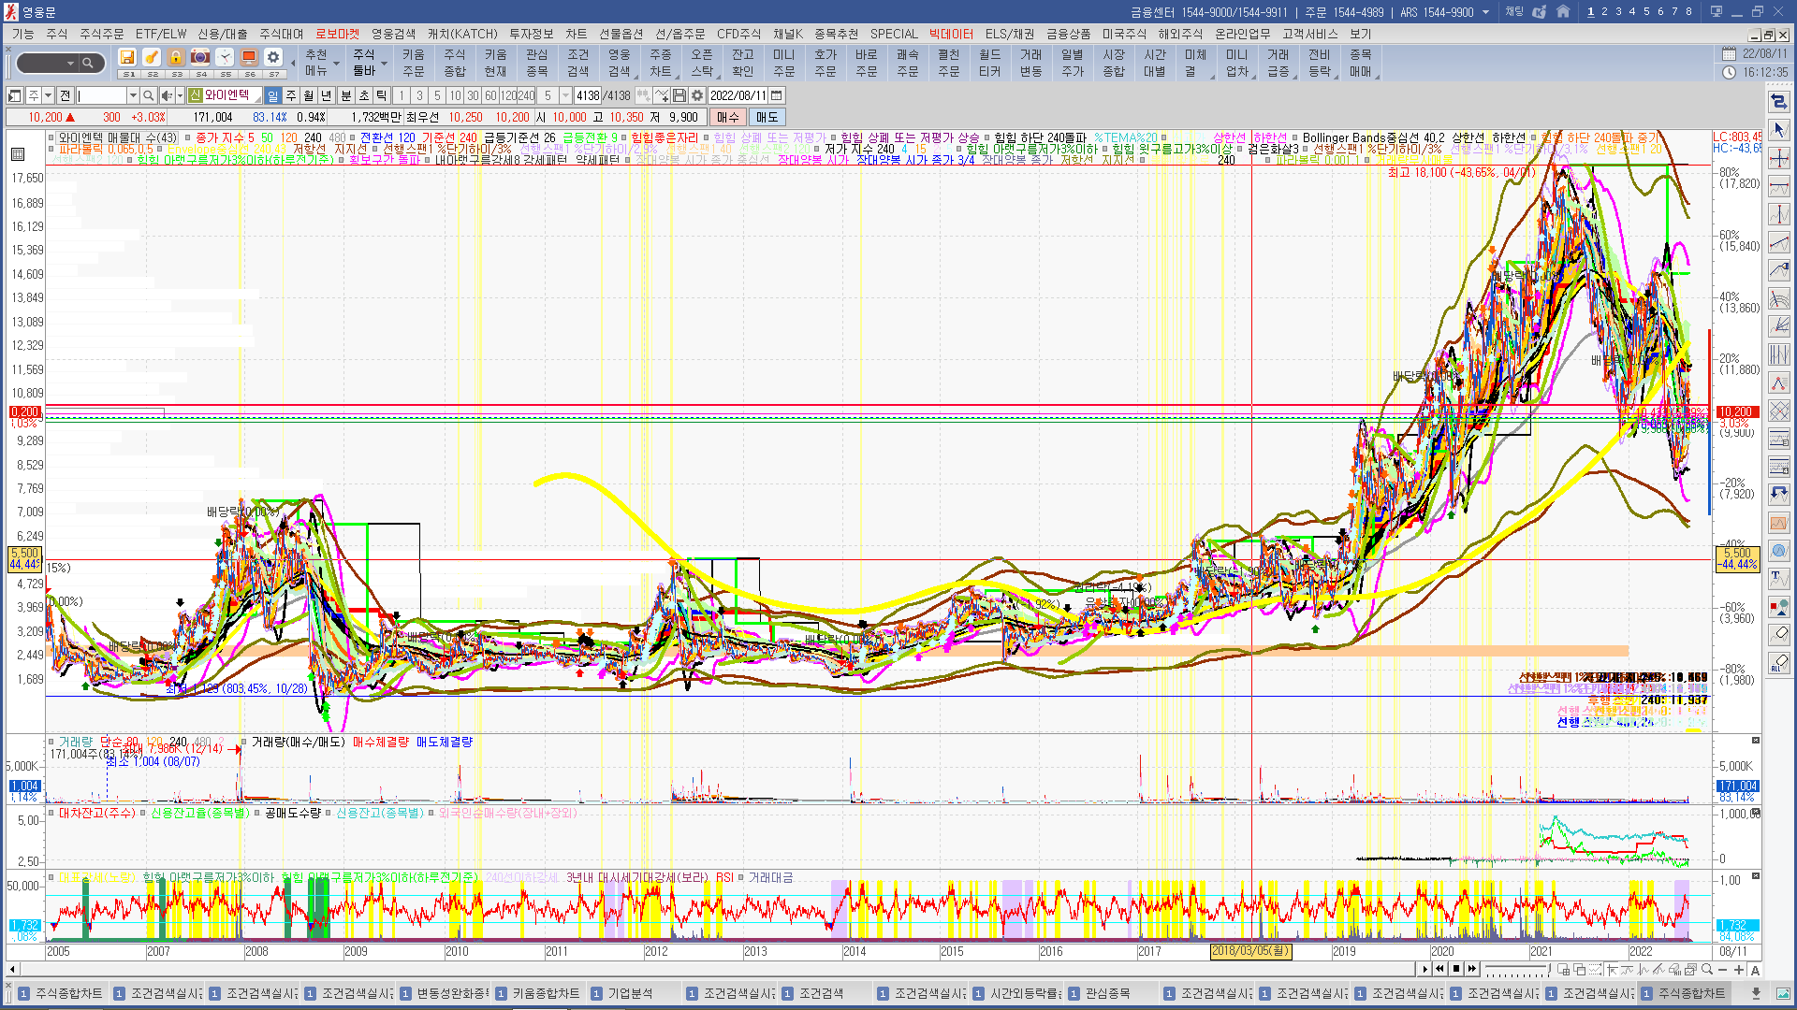Select the minute 분 period toggle
This screenshot has height=1010, width=1797.
[346, 95]
